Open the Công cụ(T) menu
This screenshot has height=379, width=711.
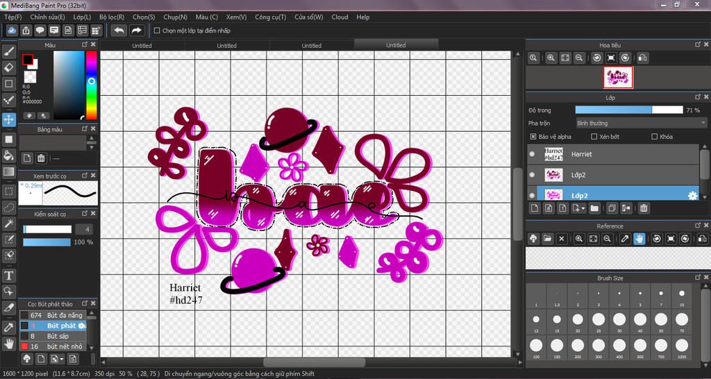pyautogui.click(x=270, y=17)
